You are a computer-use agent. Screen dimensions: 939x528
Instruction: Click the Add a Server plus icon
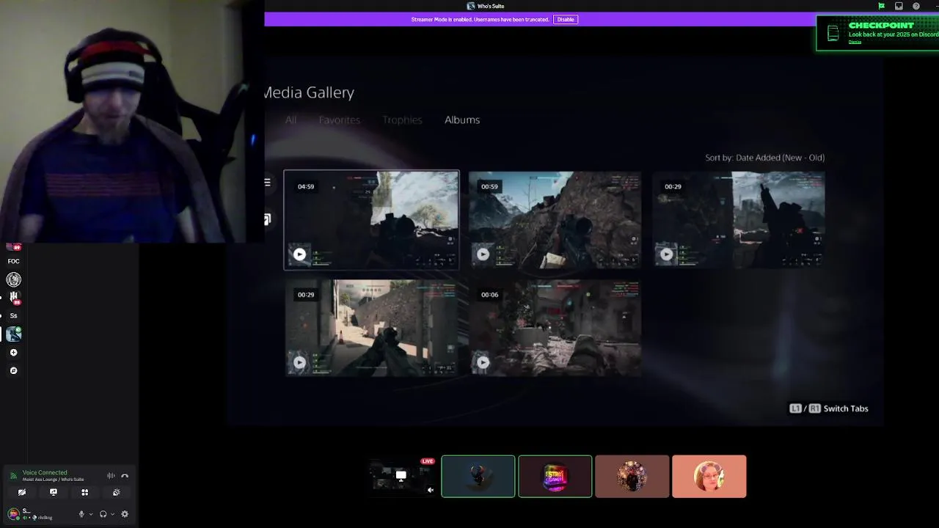13,353
